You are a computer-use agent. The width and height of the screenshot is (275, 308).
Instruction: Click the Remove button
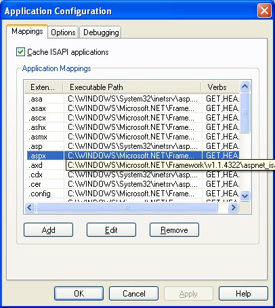click(174, 230)
